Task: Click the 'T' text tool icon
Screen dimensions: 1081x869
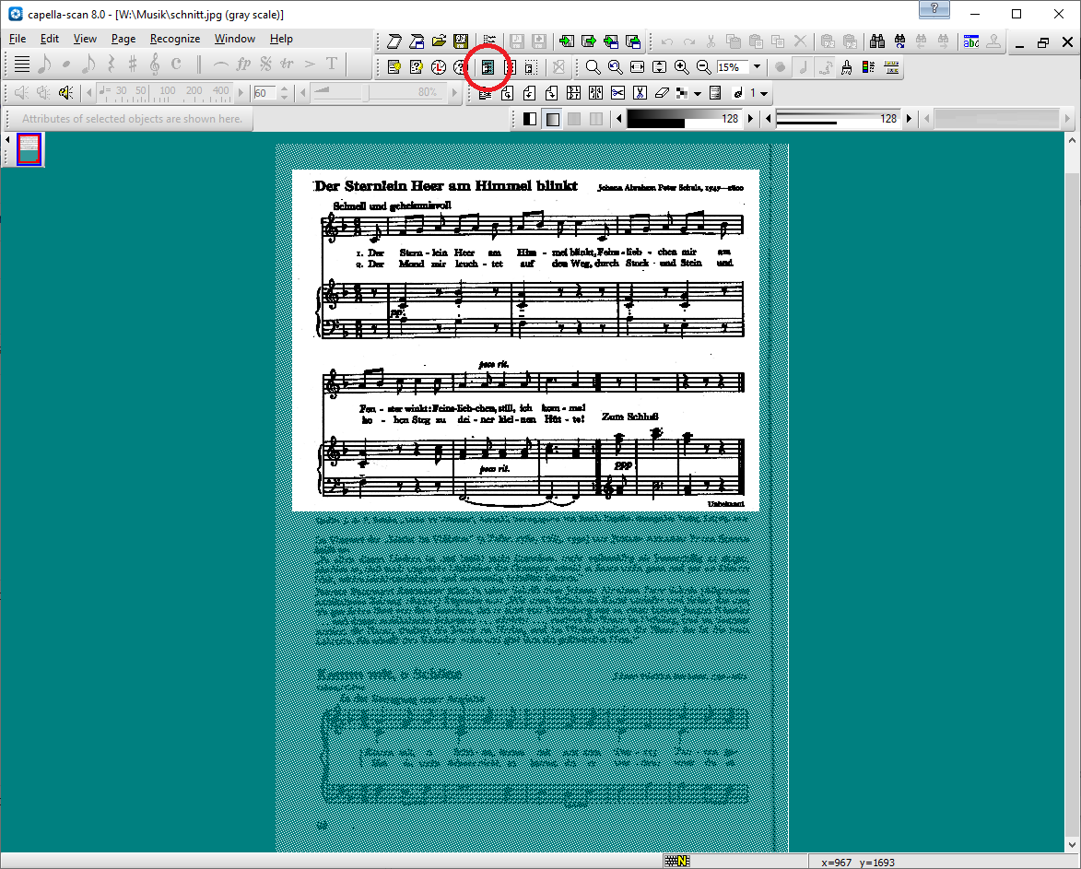Action: pyautogui.click(x=332, y=65)
